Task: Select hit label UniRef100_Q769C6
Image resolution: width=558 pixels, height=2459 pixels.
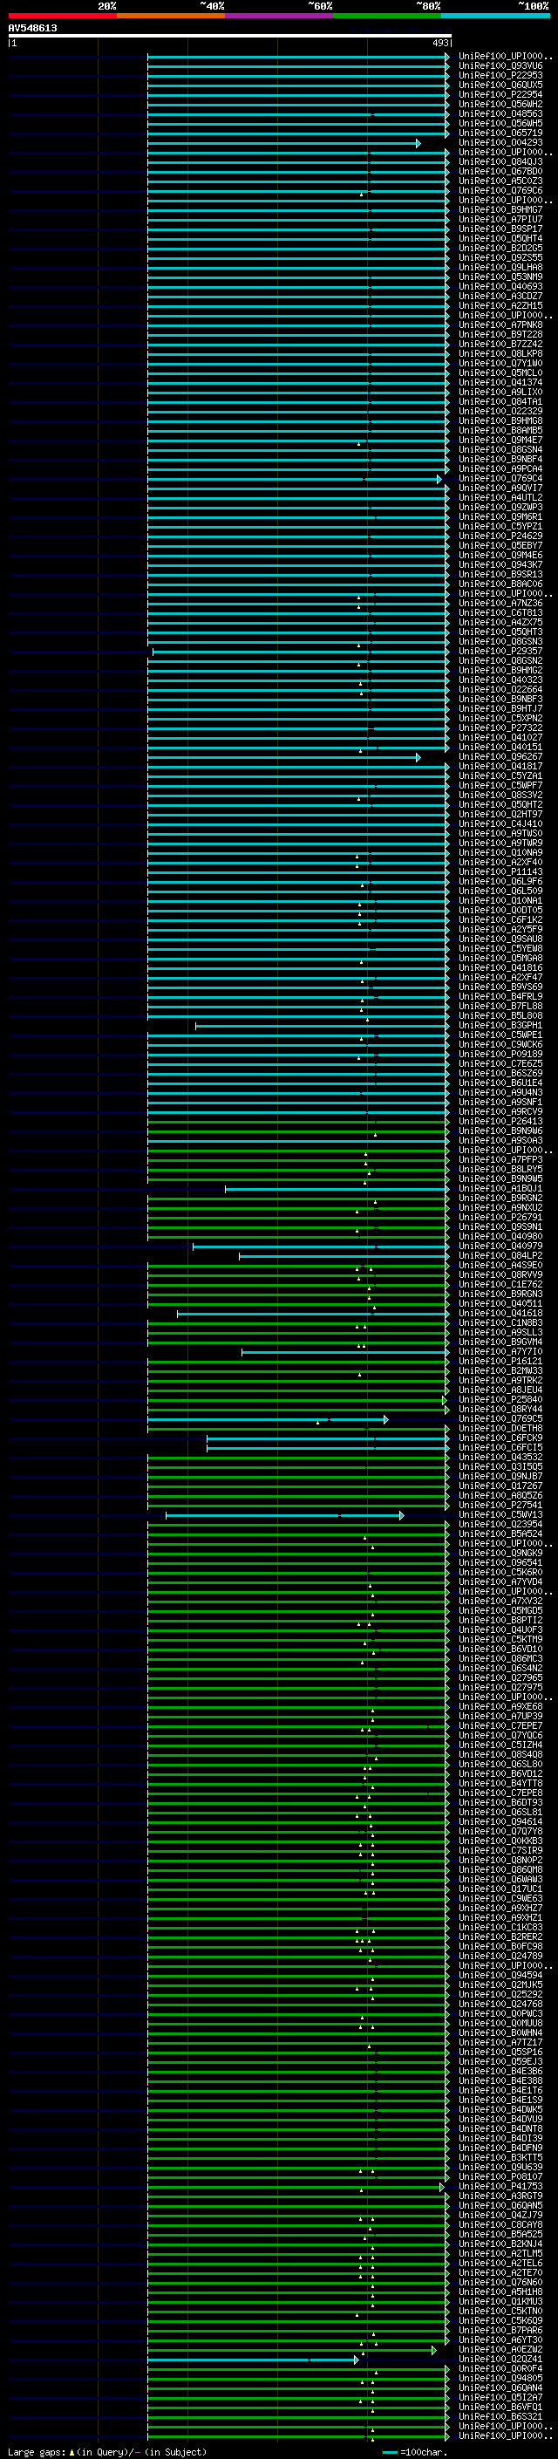Action: tap(500, 190)
